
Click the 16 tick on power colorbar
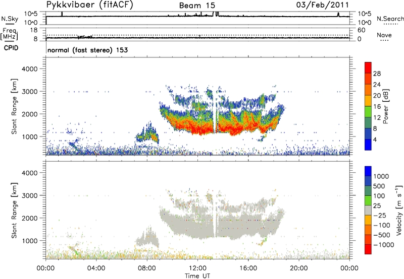pyautogui.click(x=377, y=107)
